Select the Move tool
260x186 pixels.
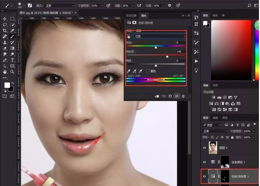5,19
